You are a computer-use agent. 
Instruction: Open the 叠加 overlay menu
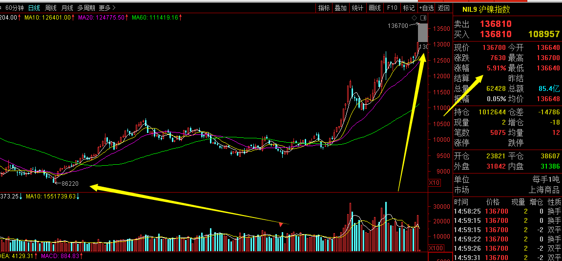click(x=340, y=8)
